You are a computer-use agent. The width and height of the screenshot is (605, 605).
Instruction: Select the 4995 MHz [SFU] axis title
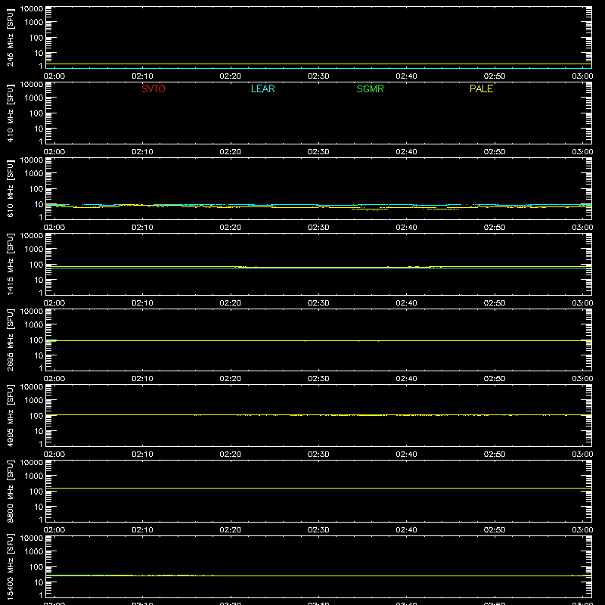[x=10, y=415]
